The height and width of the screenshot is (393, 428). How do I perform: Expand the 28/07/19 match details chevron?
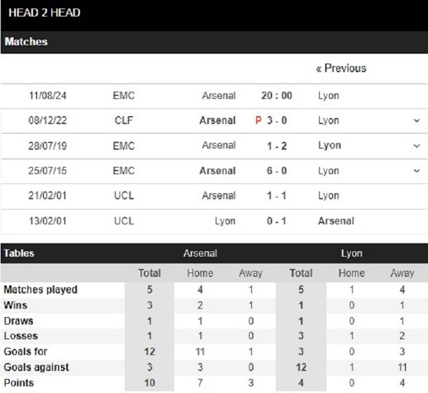point(416,145)
